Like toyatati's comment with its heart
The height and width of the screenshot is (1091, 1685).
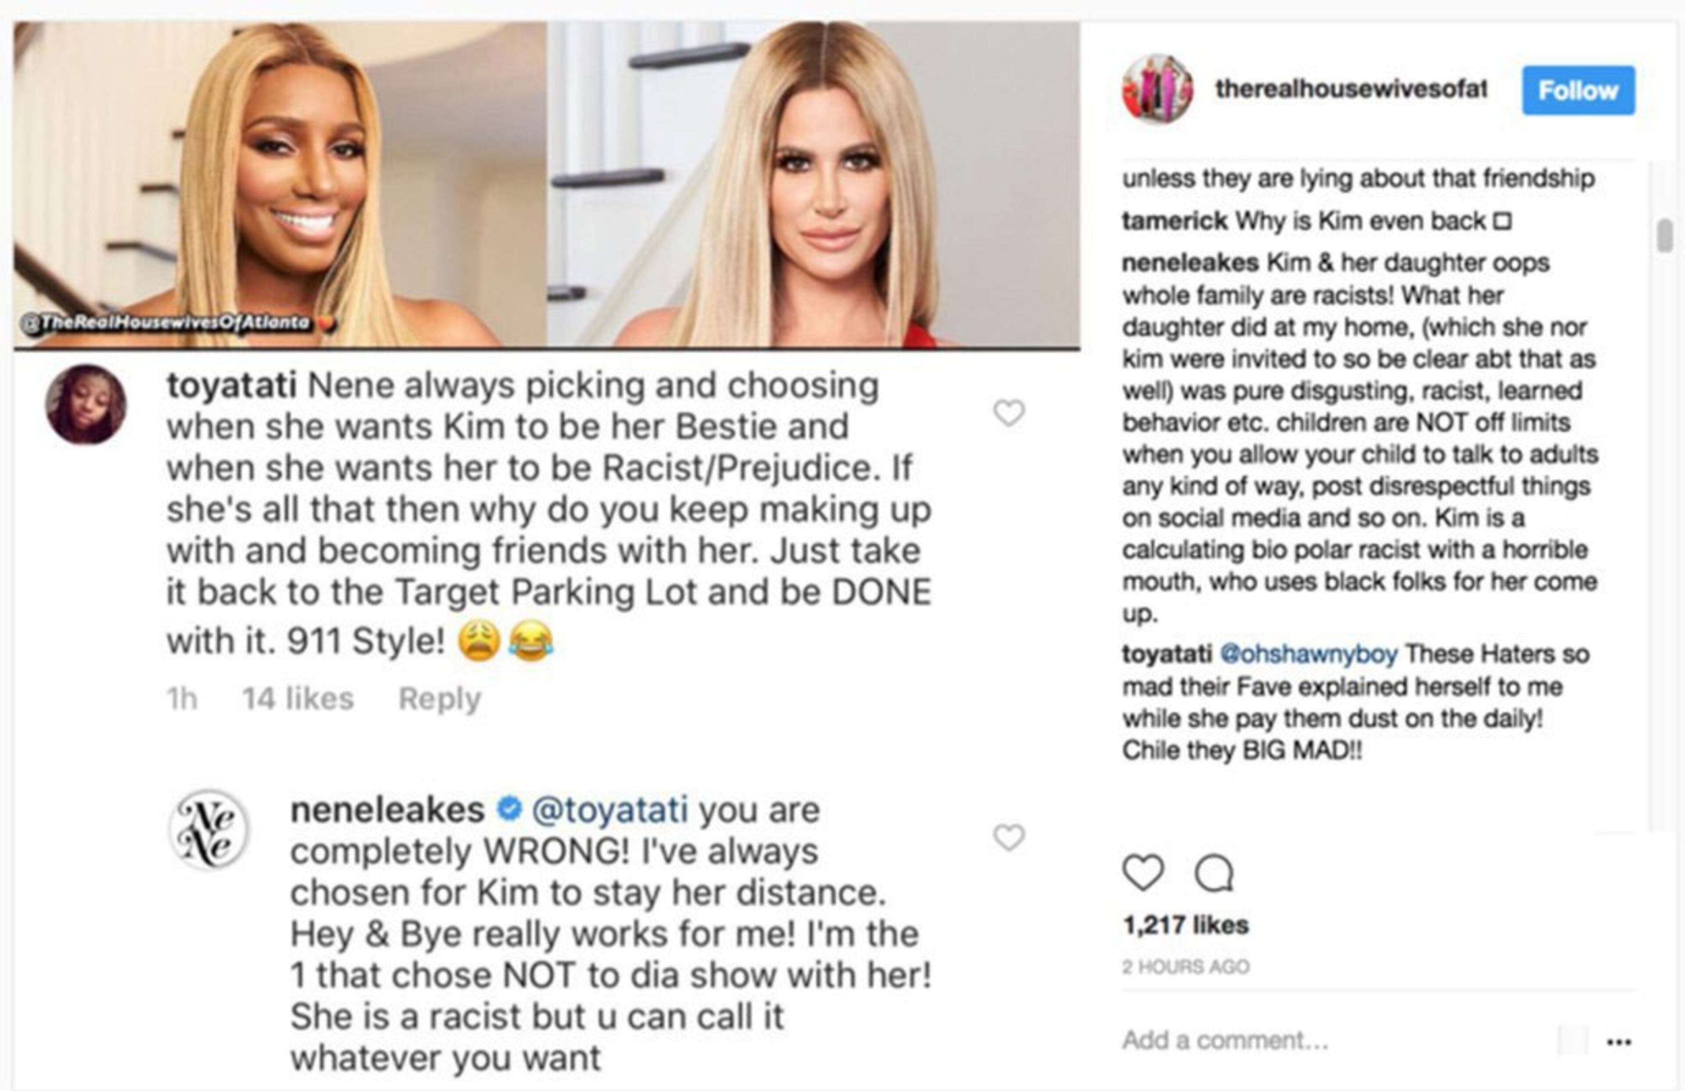pos(1009,413)
